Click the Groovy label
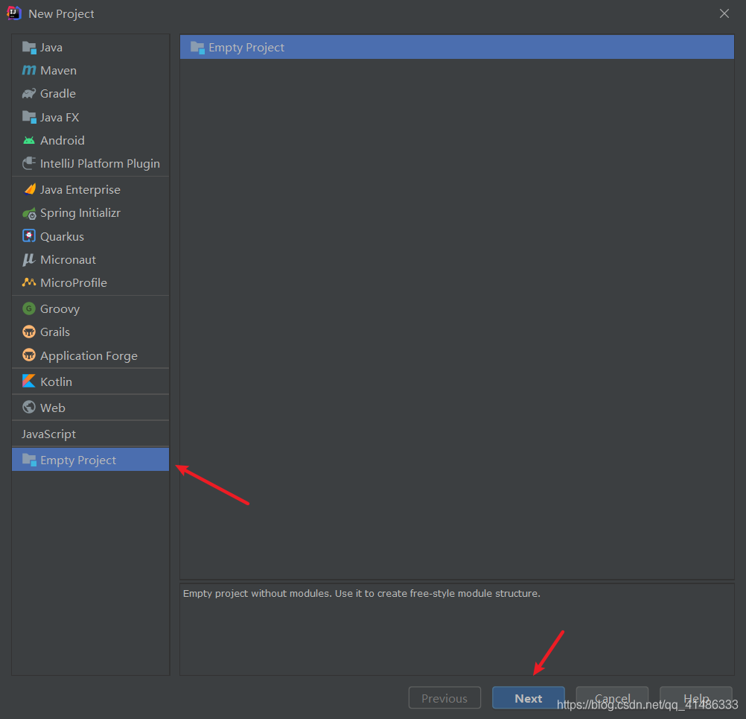This screenshot has width=746, height=719. pyautogui.click(x=60, y=309)
